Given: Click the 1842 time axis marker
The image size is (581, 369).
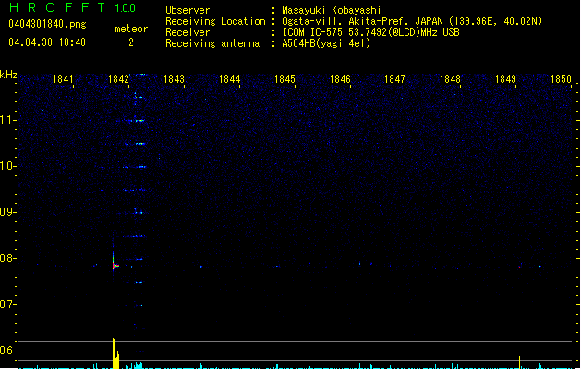Looking at the screenshot, I should tap(118, 79).
